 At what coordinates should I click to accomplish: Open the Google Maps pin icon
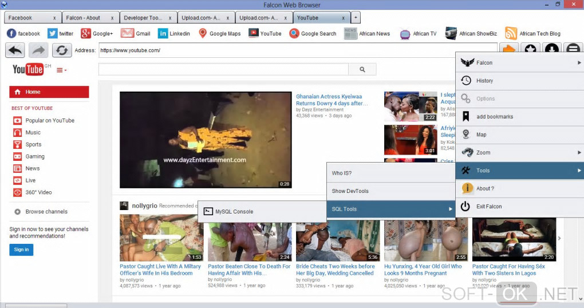(203, 34)
